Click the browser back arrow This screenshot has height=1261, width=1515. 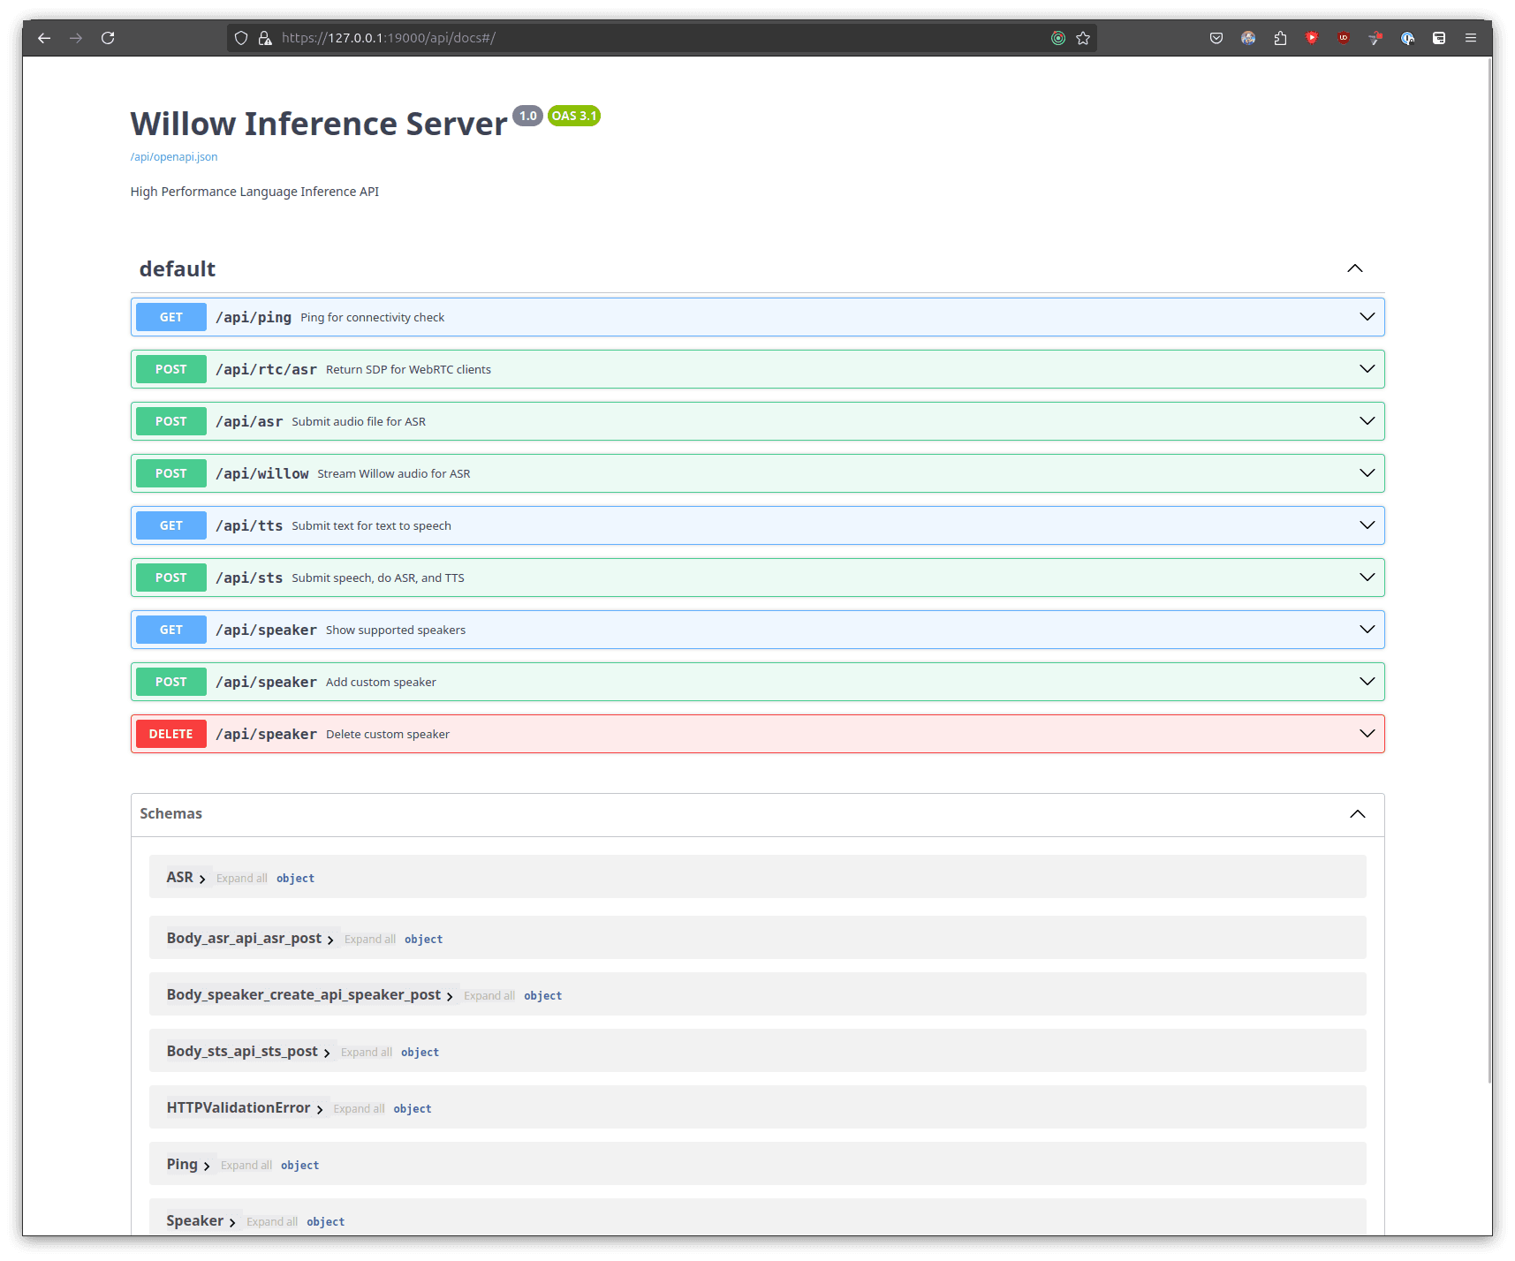(x=44, y=38)
